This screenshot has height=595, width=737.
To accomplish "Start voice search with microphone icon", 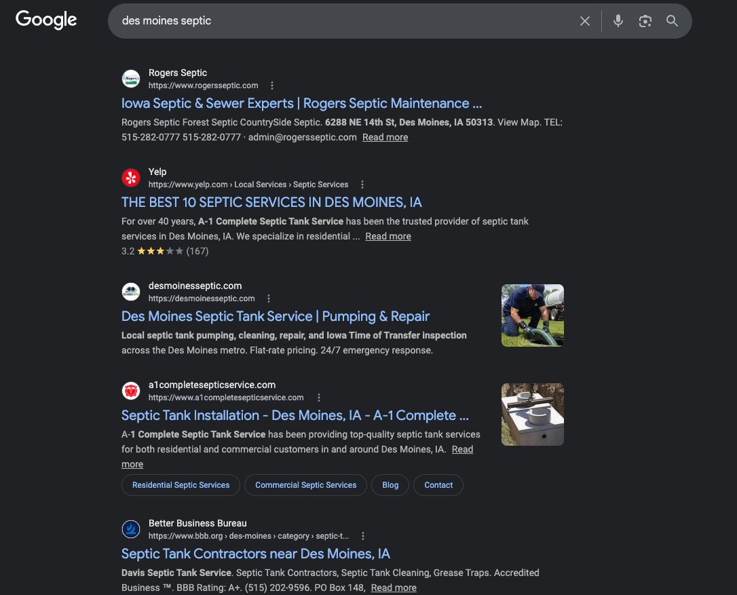I will pos(618,21).
